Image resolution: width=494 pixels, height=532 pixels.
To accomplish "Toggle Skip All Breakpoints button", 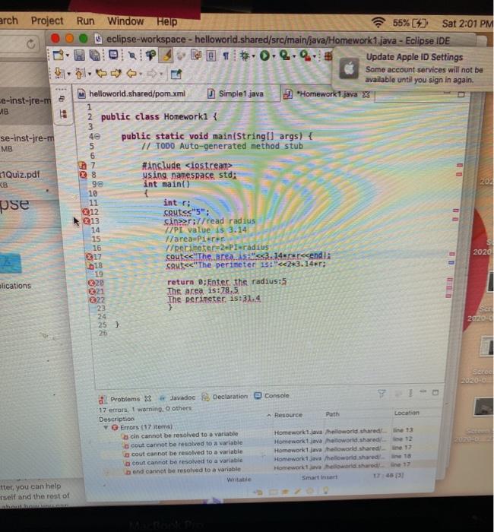I will (x=132, y=55).
